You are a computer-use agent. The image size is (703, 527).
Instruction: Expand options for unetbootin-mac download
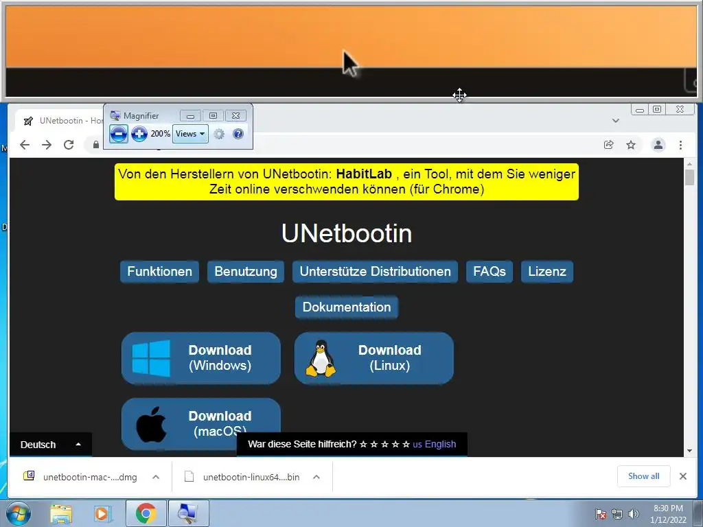point(156,477)
